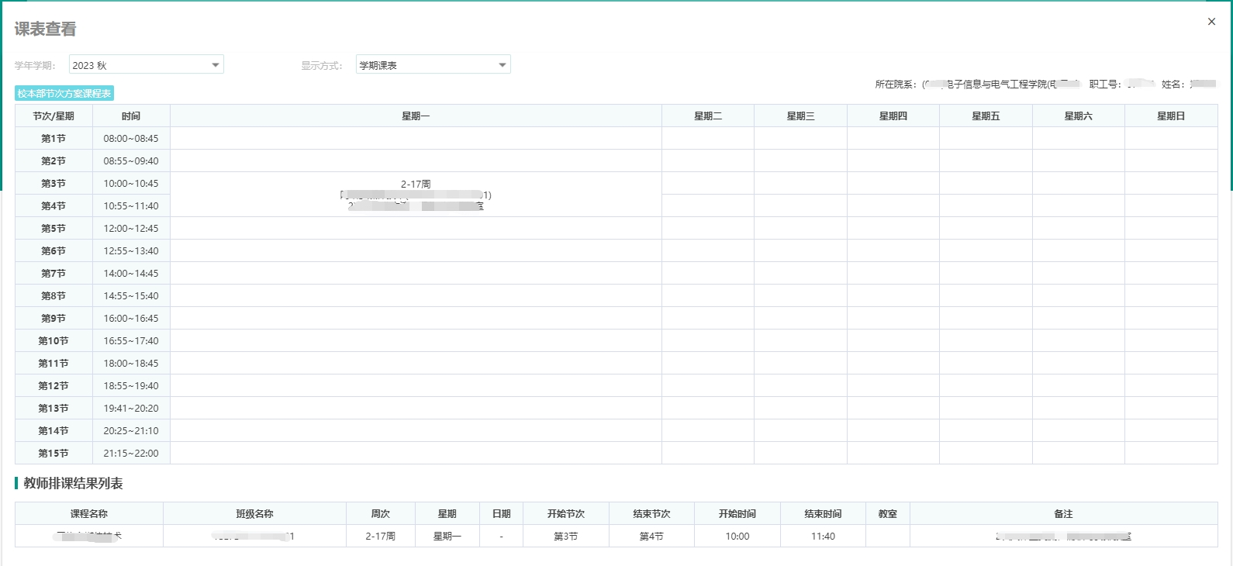Click the 18:00~18:45 time cell
Image resolution: width=1233 pixels, height=566 pixels.
[131, 363]
